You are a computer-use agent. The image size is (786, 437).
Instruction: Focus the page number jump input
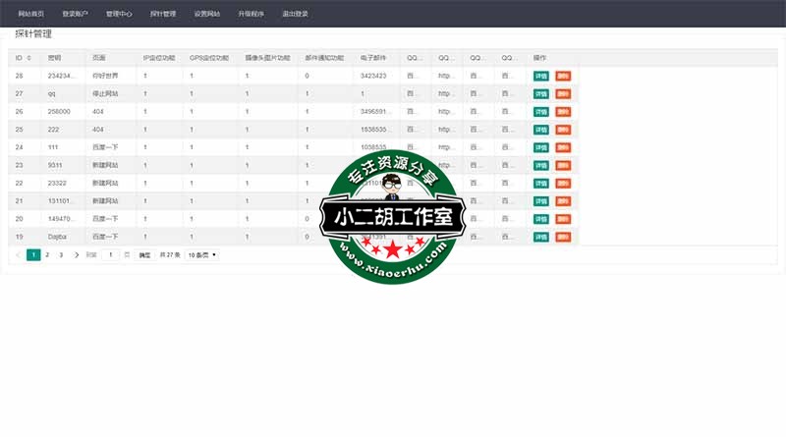click(x=111, y=255)
